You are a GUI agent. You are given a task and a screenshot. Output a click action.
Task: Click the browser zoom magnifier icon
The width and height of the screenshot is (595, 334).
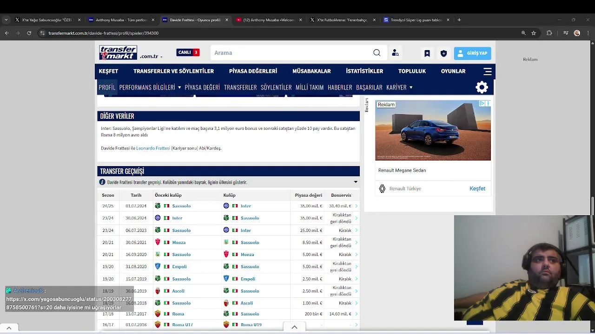(523, 33)
